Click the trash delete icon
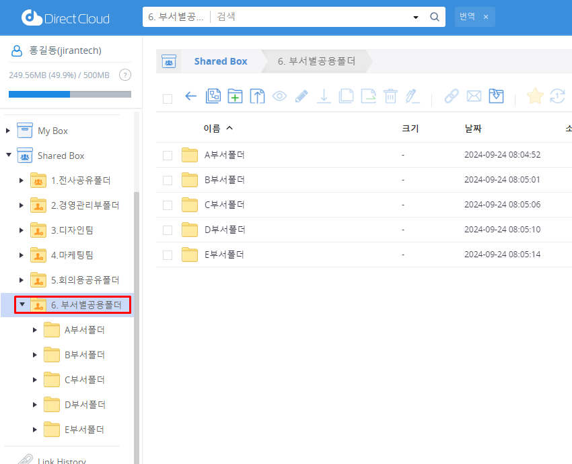 [x=390, y=96]
